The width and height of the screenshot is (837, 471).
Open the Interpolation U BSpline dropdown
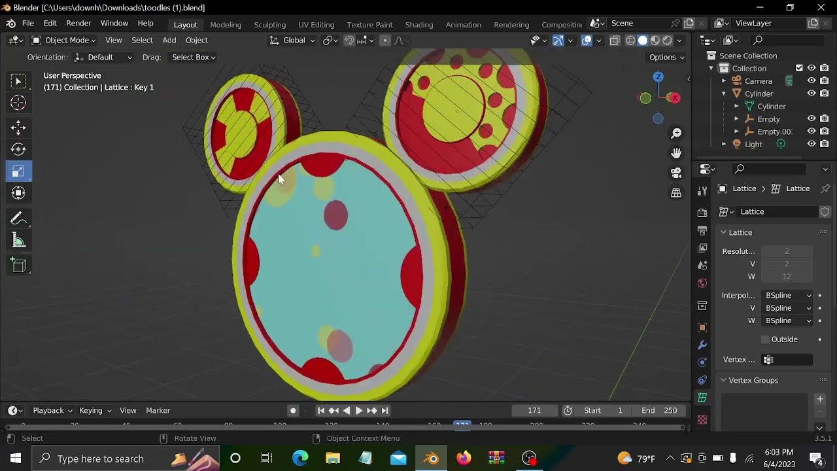pyautogui.click(x=788, y=296)
